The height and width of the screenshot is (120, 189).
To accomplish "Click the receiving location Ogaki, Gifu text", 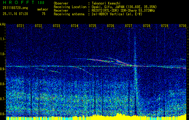I will point(124,7).
